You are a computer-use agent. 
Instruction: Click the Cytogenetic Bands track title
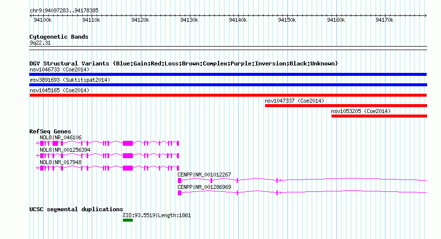59,37
